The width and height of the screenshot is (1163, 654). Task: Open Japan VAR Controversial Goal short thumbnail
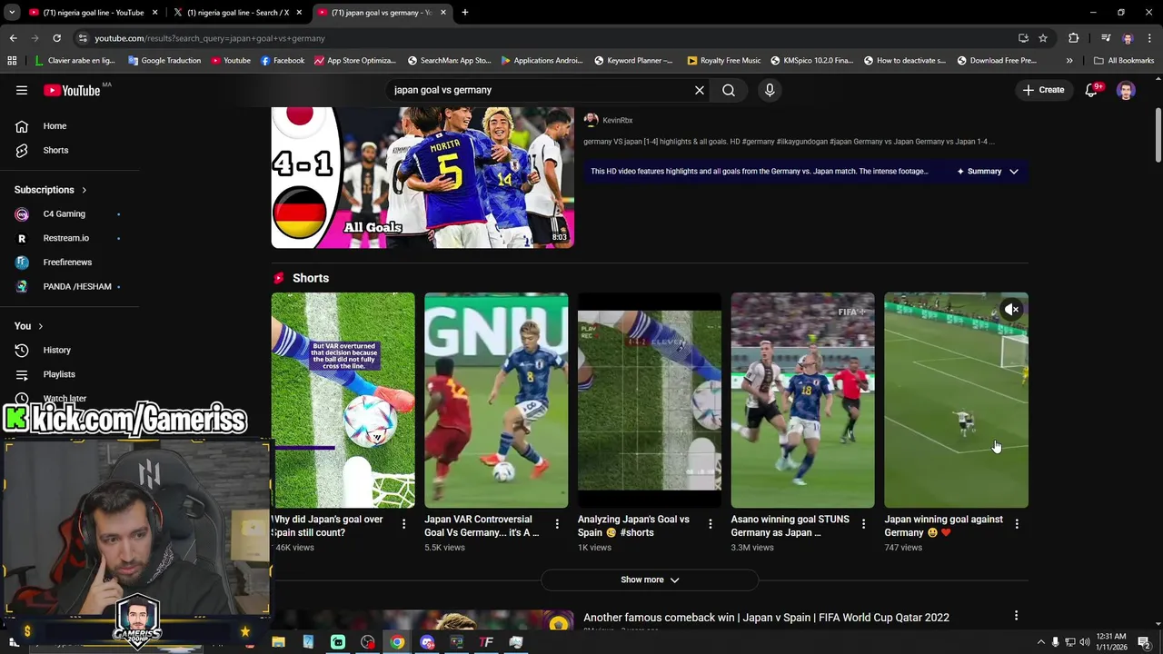pos(496,400)
